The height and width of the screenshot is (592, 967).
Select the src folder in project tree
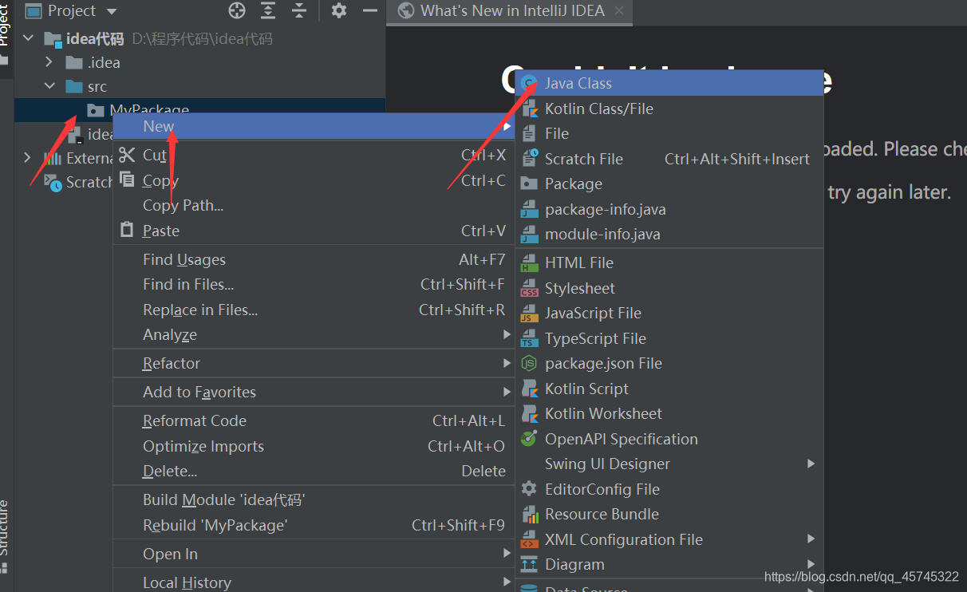pos(199,86)
